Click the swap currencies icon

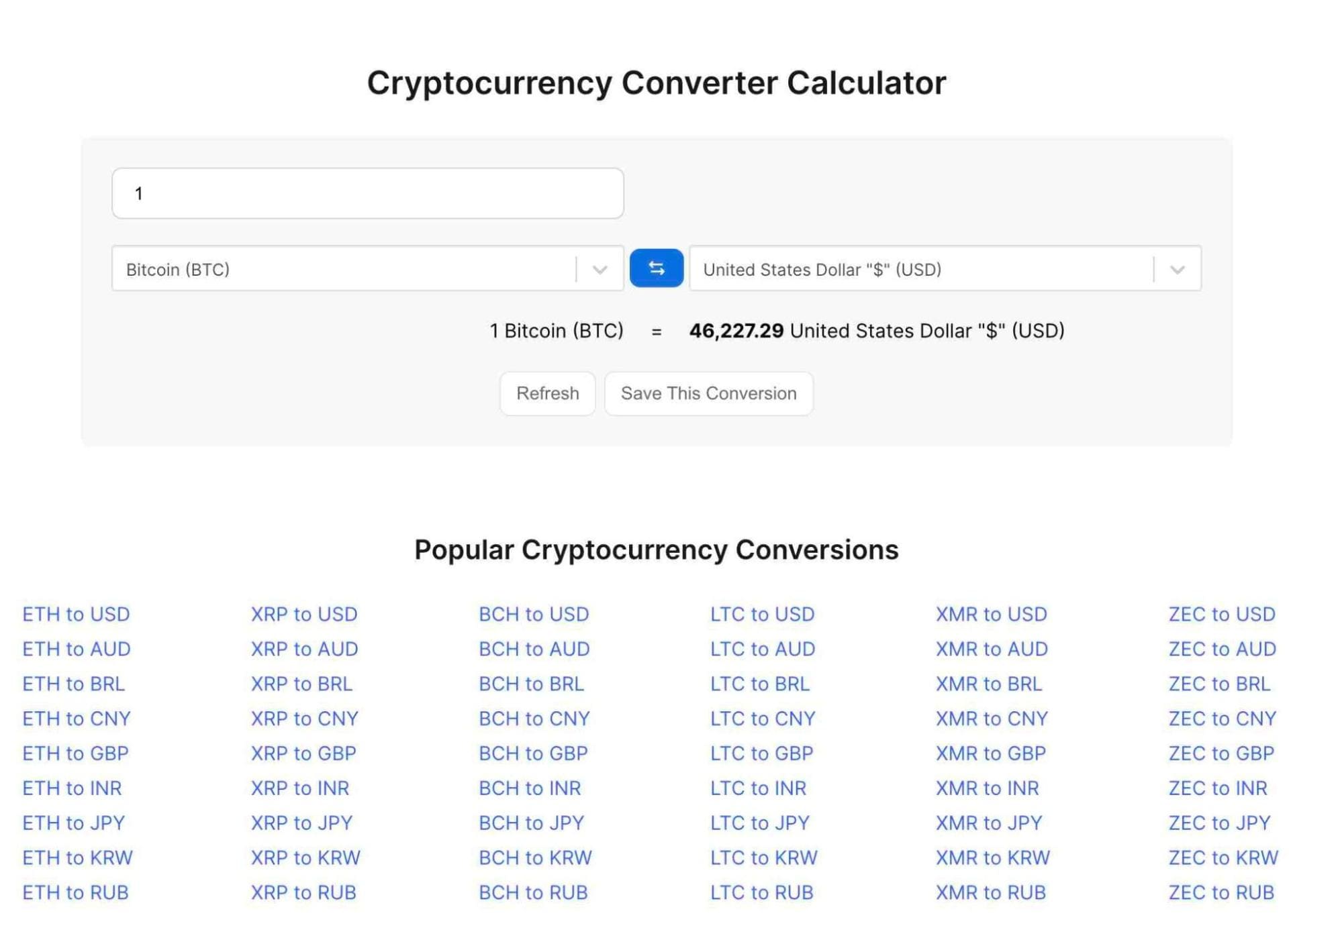pyautogui.click(x=657, y=268)
